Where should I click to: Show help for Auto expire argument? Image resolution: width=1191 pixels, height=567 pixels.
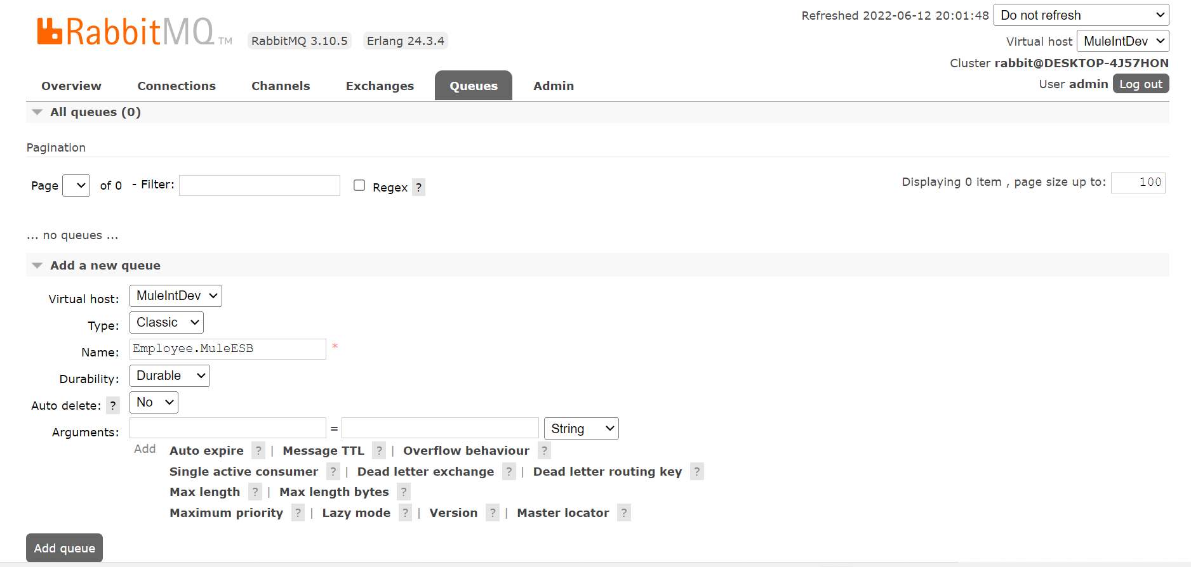click(258, 450)
